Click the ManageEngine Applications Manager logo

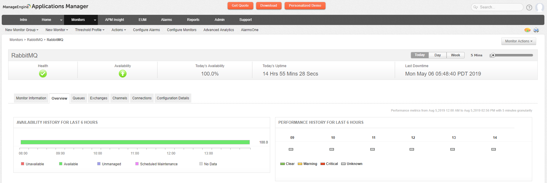(x=45, y=6)
